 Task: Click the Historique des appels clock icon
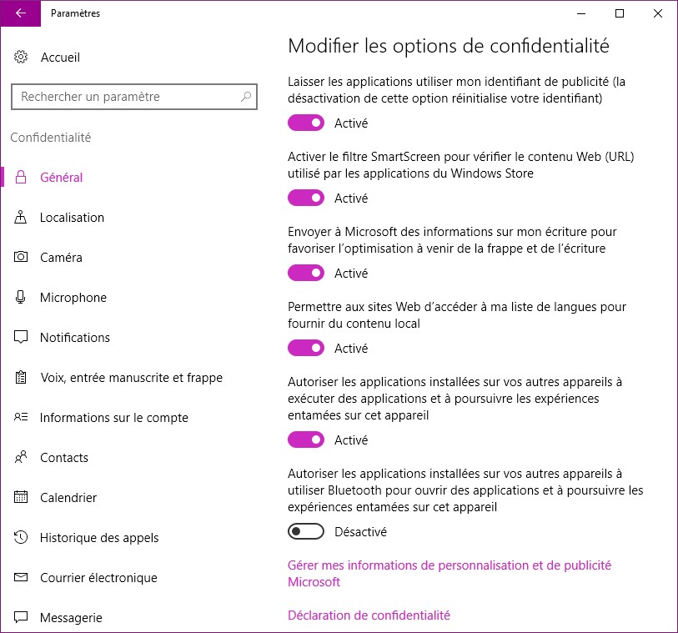coord(22,538)
